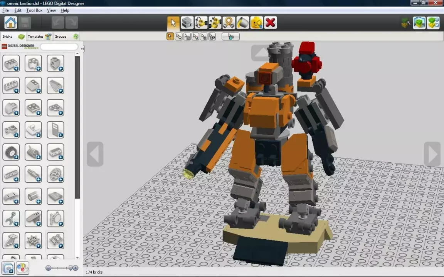Open the Tool Box menu
The height and width of the screenshot is (277, 444).
click(x=34, y=10)
